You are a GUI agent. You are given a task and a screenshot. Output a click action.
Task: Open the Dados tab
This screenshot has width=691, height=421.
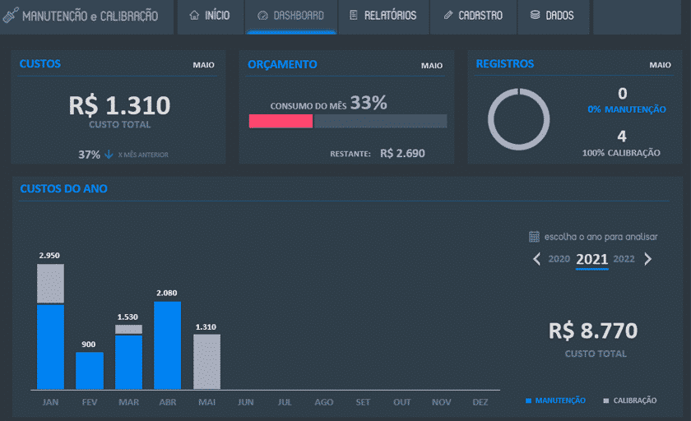pos(553,16)
